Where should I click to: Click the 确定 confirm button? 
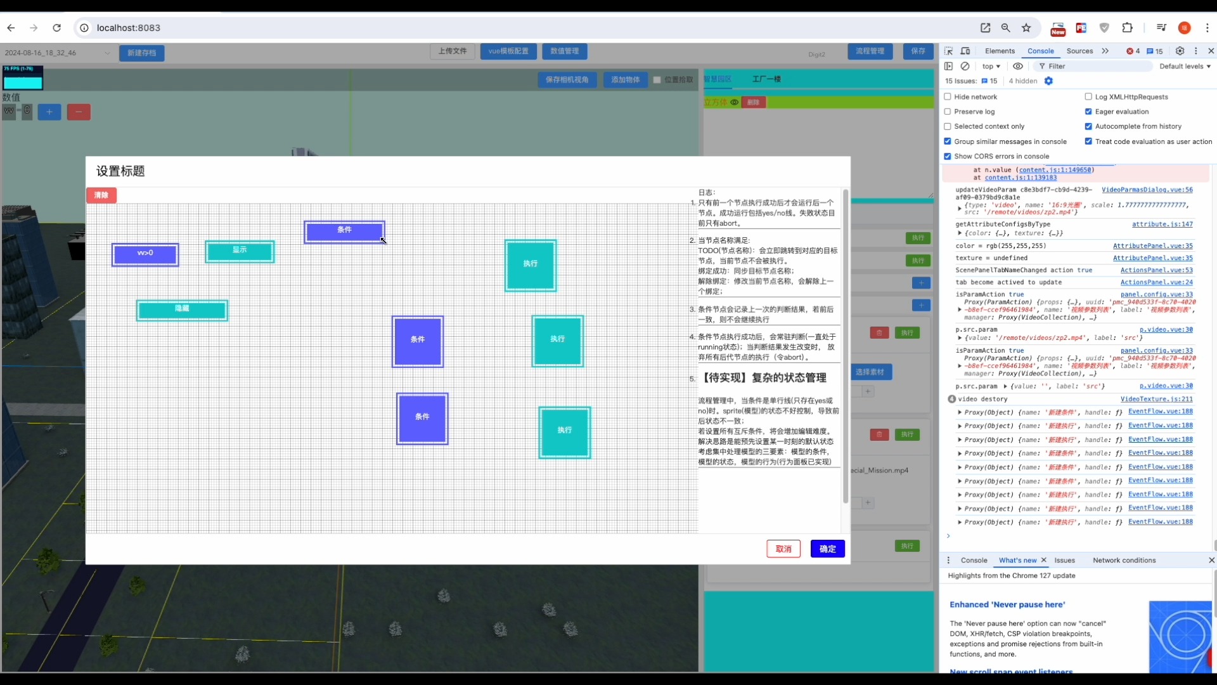(827, 549)
